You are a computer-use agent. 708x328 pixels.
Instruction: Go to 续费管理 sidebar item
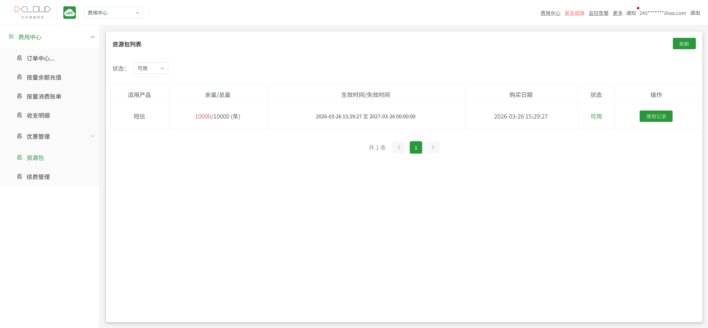pyautogui.click(x=38, y=177)
